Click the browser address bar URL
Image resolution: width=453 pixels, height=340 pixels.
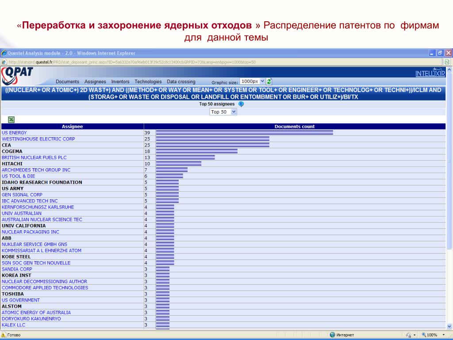132,62
